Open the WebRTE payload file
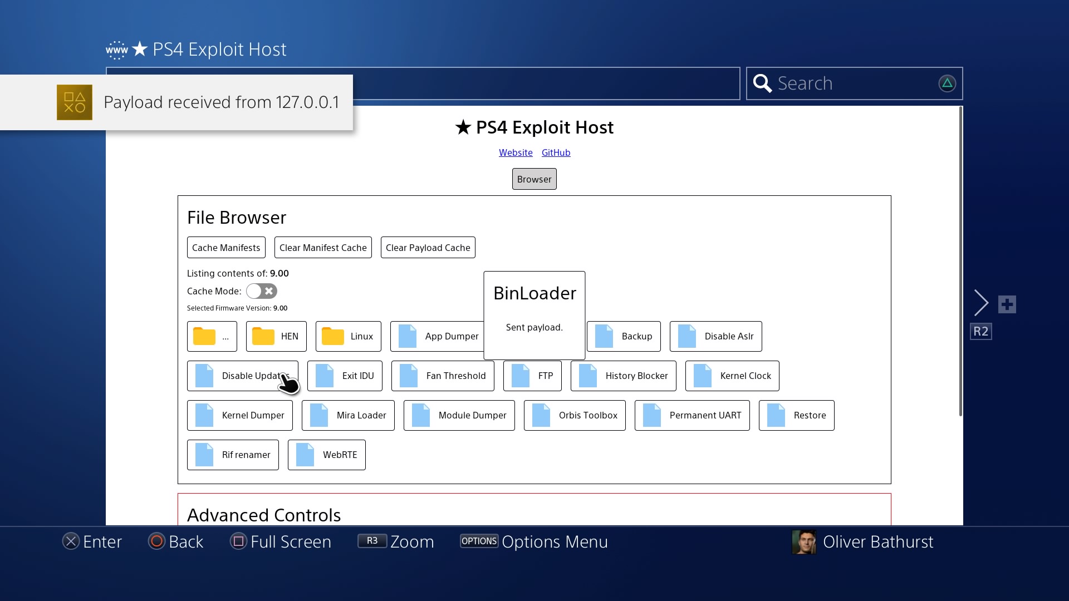The width and height of the screenshot is (1069, 601). [x=326, y=455]
